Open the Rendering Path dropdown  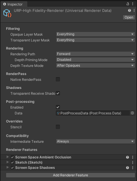[95, 54]
